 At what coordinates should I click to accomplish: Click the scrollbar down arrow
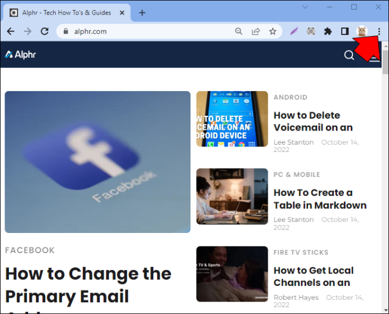click(386, 310)
